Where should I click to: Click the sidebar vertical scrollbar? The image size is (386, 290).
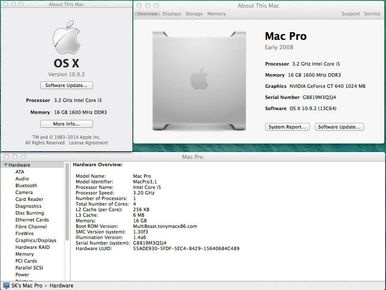tap(67, 202)
